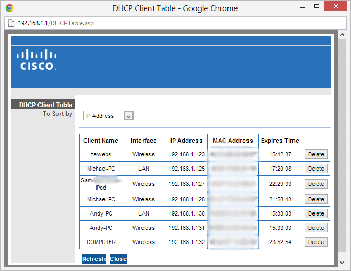The height and width of the screenshot is (271, 351).
Task: Delete Michael-PC wireless entry at 192.168.1.128
Action: click(x=316, y=199)
